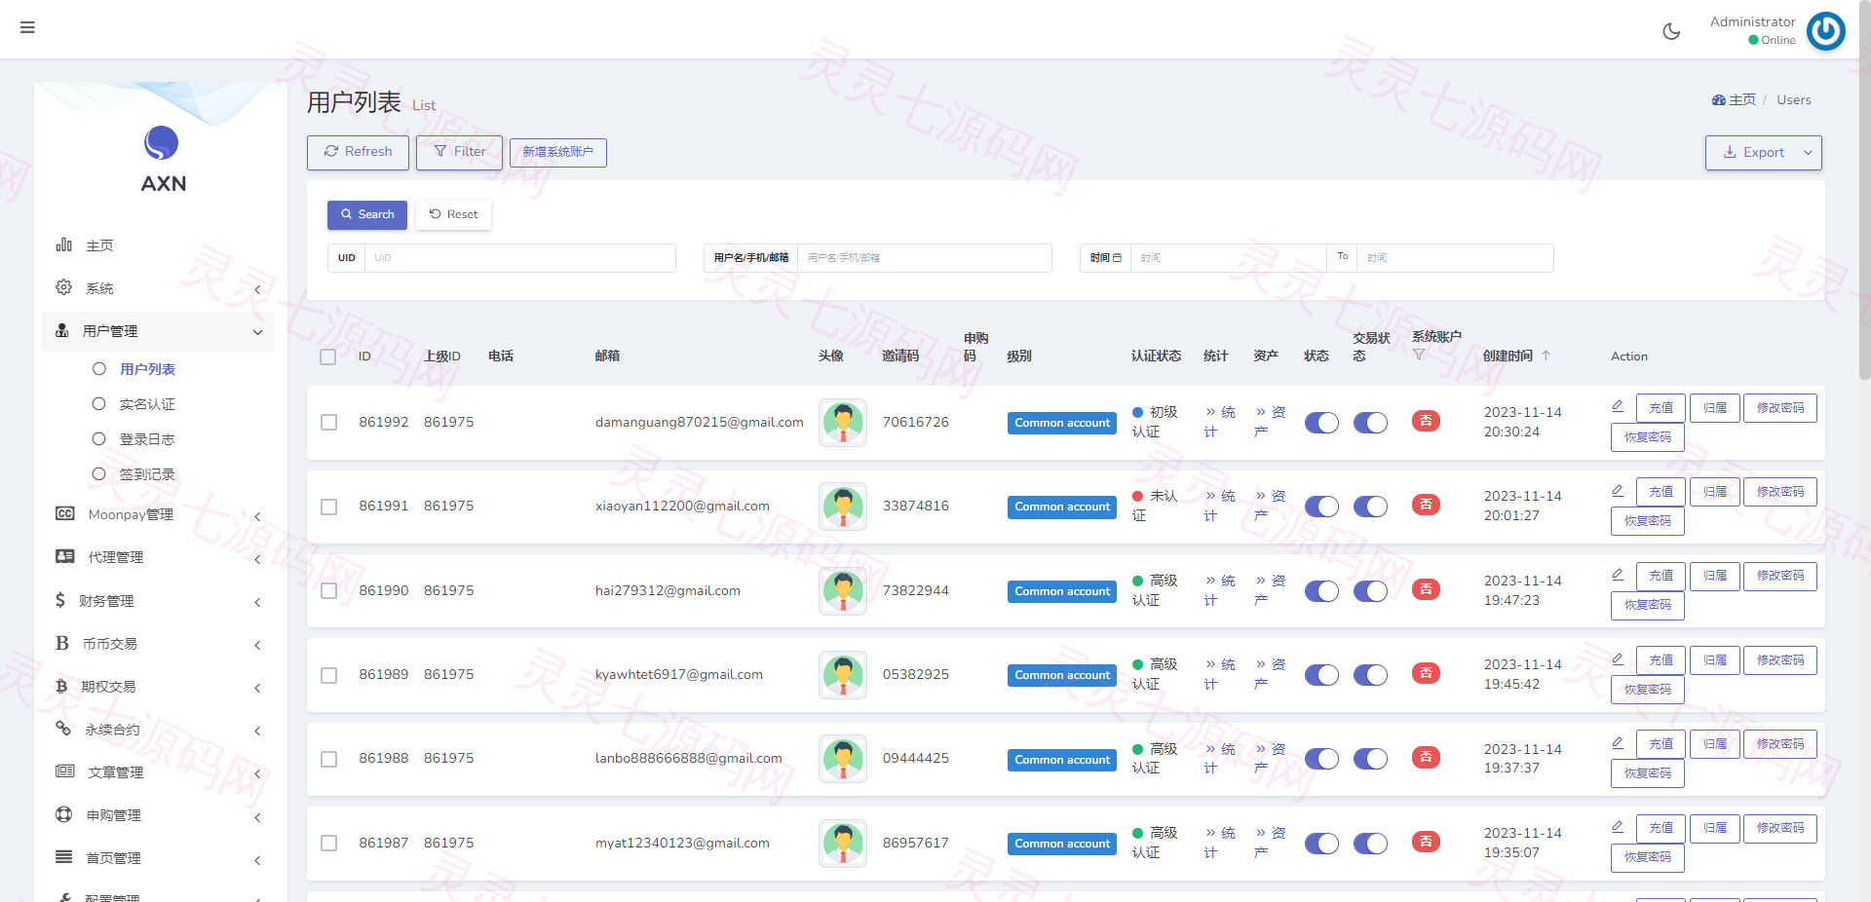Click edit pencil icon for user 861990

point(1618,575)
